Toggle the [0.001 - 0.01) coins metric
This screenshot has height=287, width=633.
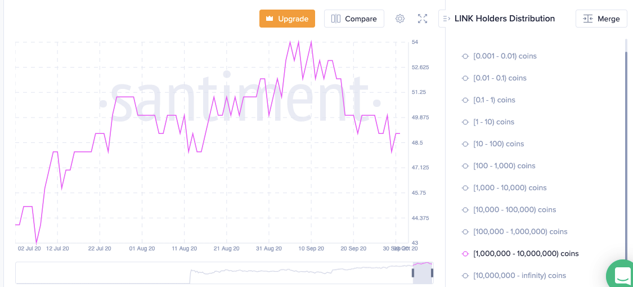500,56
